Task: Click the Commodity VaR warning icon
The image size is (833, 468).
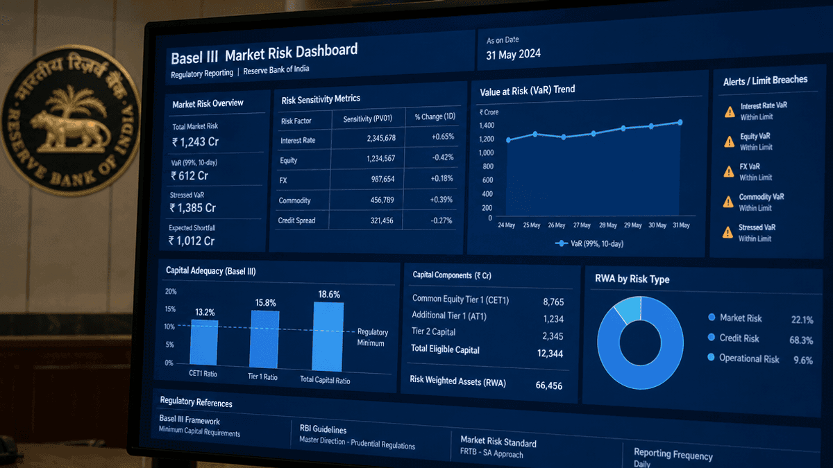Action: [727, 202]
